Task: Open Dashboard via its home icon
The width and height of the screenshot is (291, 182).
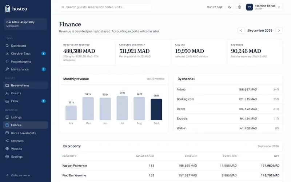Action: pos(7,45)
